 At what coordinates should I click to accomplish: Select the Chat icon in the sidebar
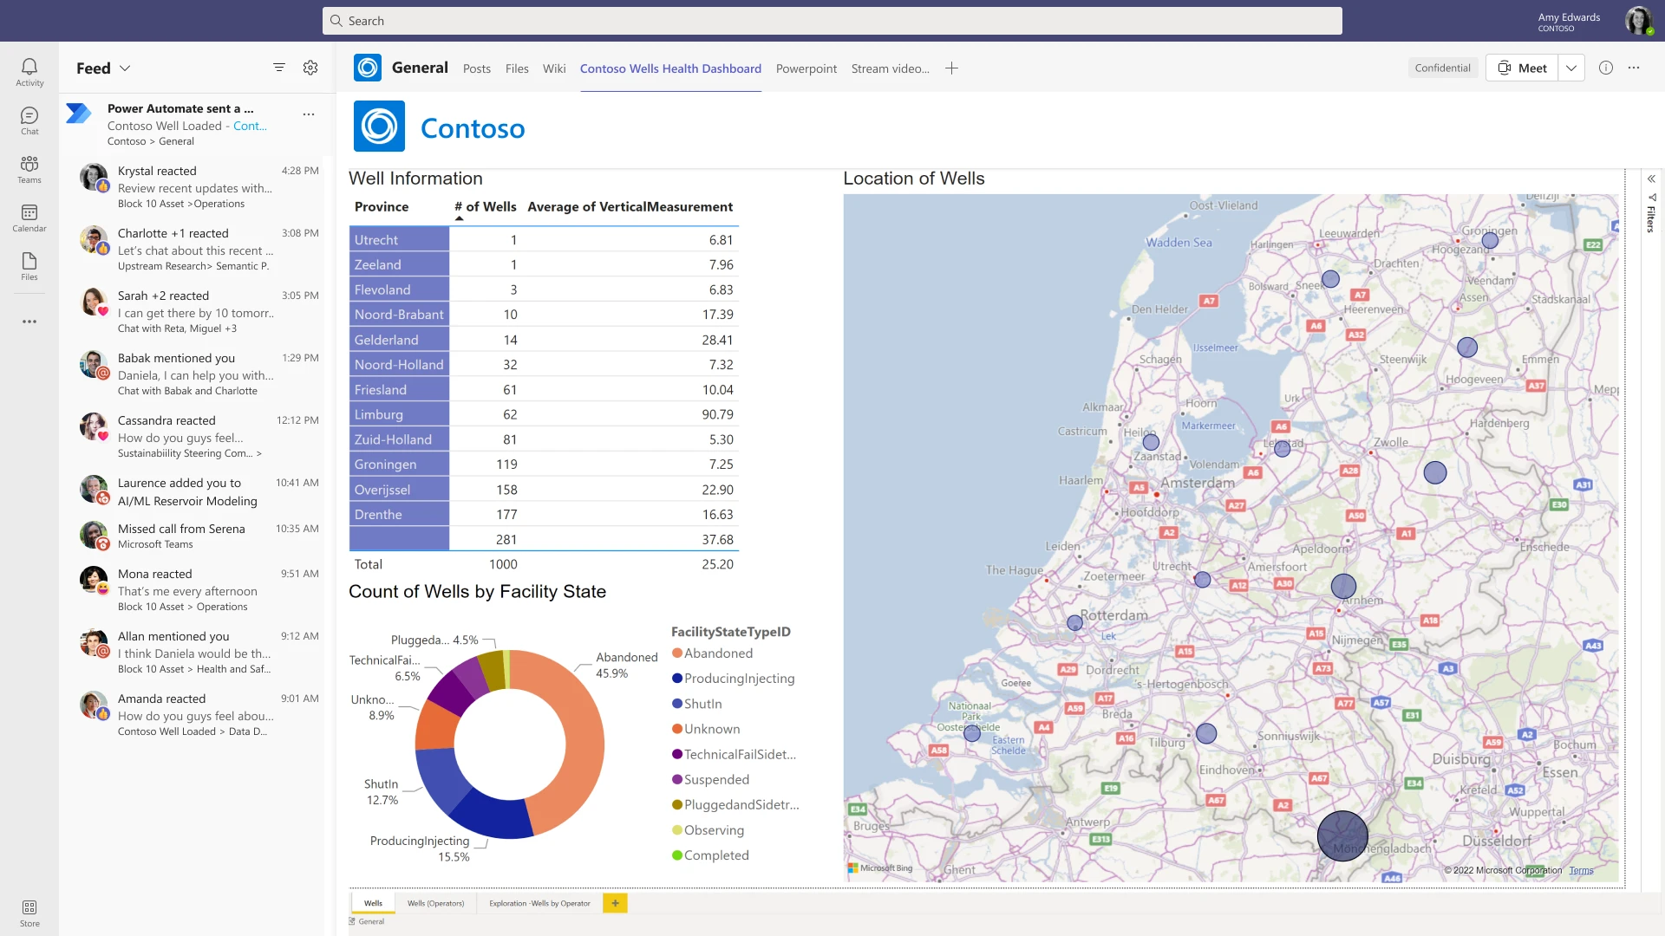tap(29, 120)
